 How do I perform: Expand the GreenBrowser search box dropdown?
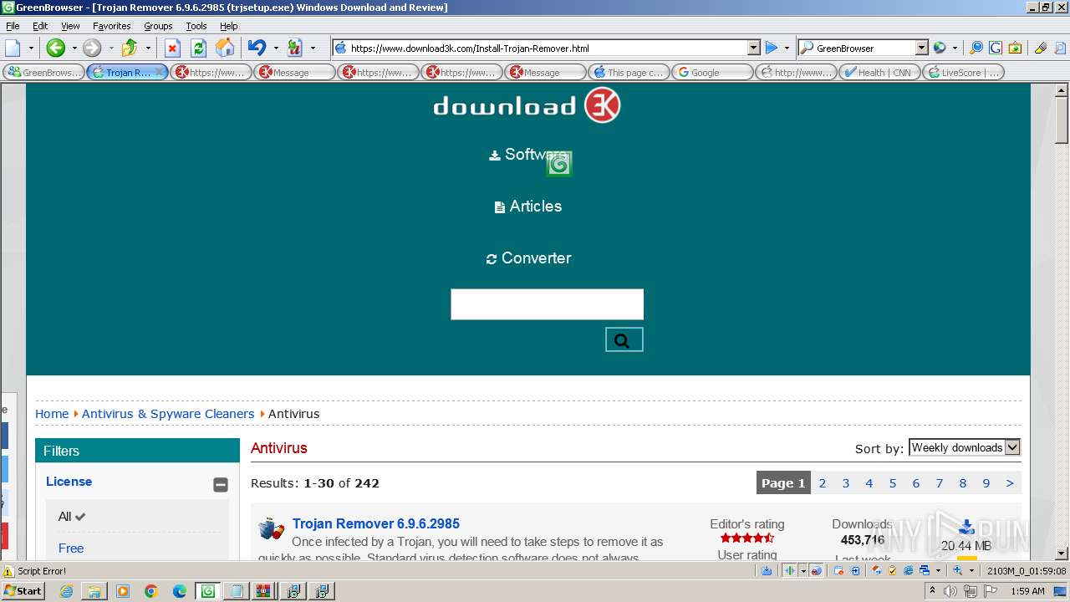point(921,48)
